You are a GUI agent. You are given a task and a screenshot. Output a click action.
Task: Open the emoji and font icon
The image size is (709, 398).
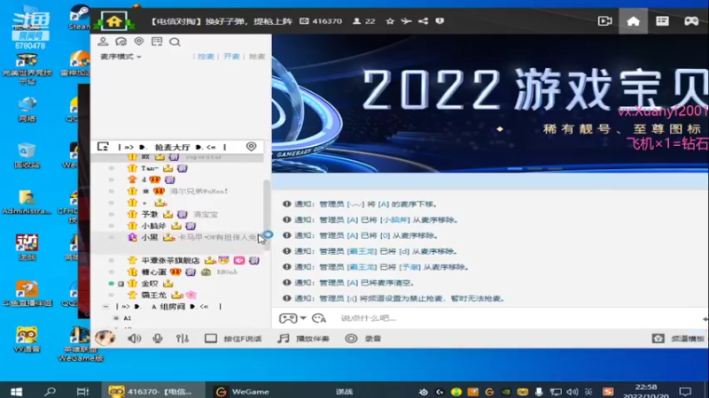pyautogui.click(x=319, y=318)
